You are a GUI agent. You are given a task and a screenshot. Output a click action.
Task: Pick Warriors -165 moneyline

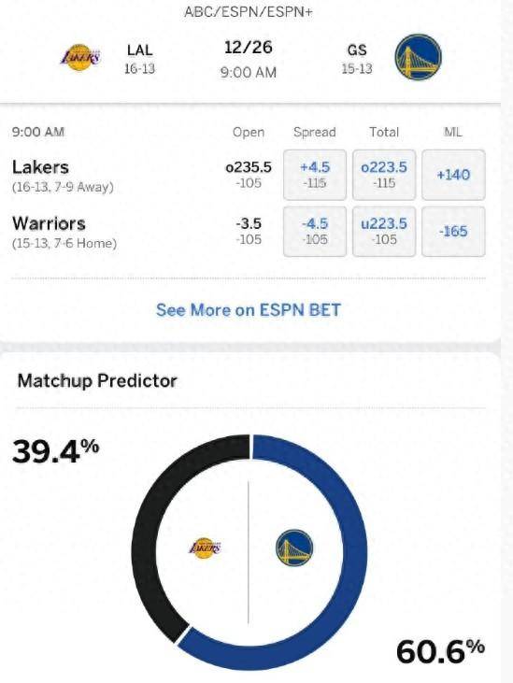453,231
